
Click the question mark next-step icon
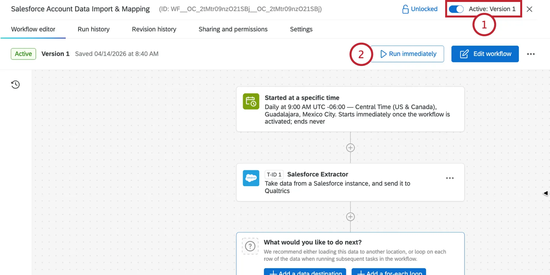(250, 246)
